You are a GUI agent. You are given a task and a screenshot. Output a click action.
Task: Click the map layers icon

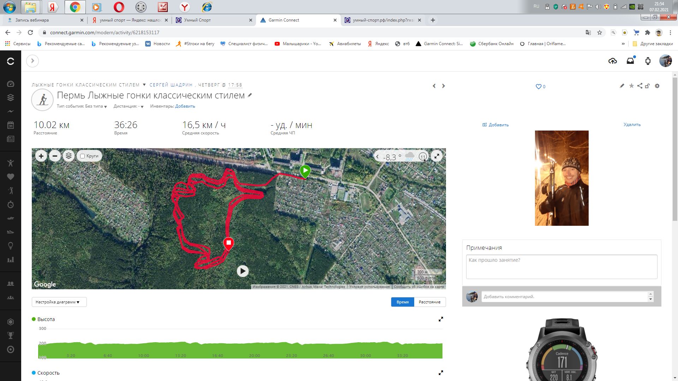coord(69,156)
